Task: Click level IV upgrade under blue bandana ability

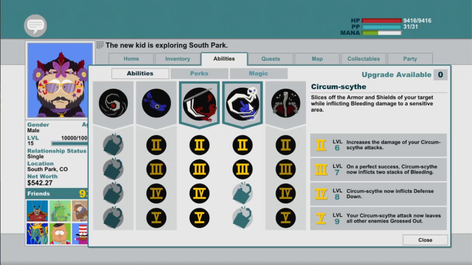Action: [x=156, y=194]
